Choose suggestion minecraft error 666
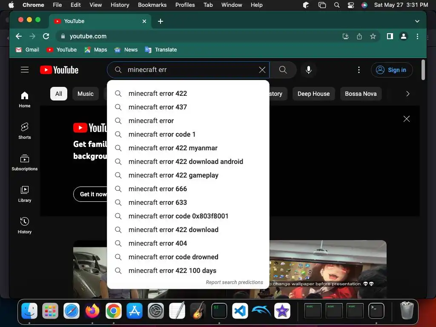This screenshot has height=327, width=436. pyautogui.click(x=188, y=189)
